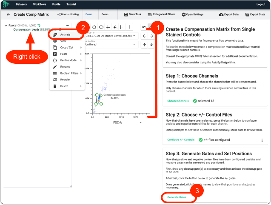Click the Export Stats icon
Image resolution: width=271 pixels, height=205 pixels.
click(x=247, y=14)
